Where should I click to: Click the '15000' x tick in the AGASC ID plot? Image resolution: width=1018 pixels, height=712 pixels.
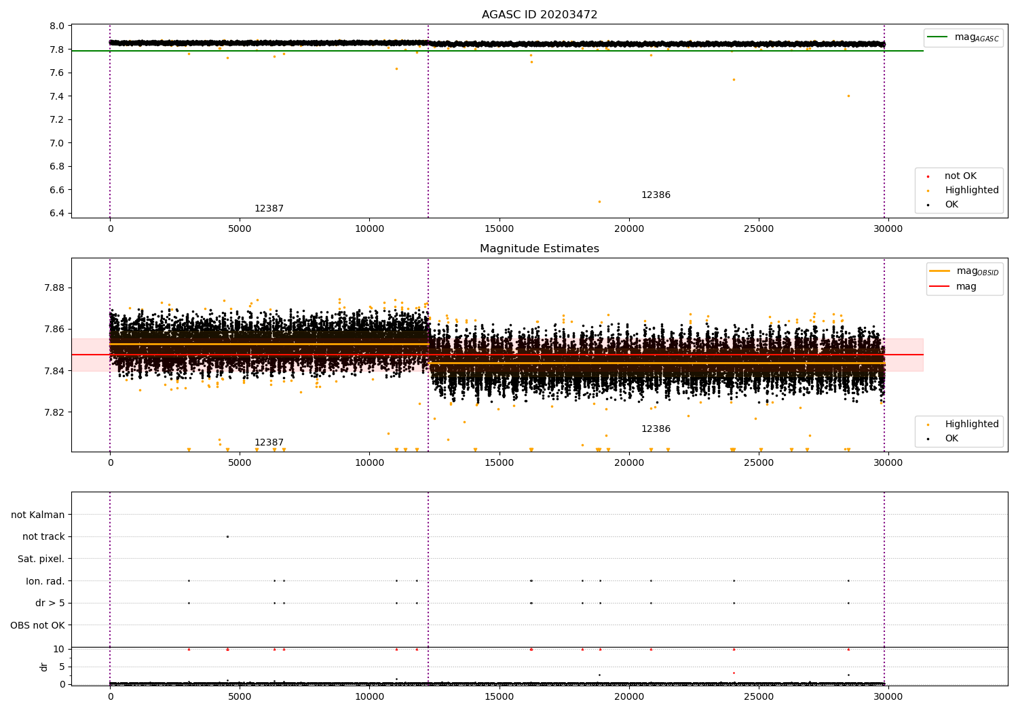pyautogui.click(x=499, y=229)
